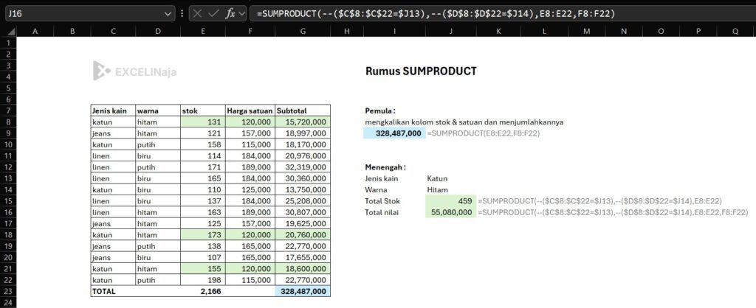Click stok cell with value 198
The width and height of the screenshot is (756, 308).
202,280
